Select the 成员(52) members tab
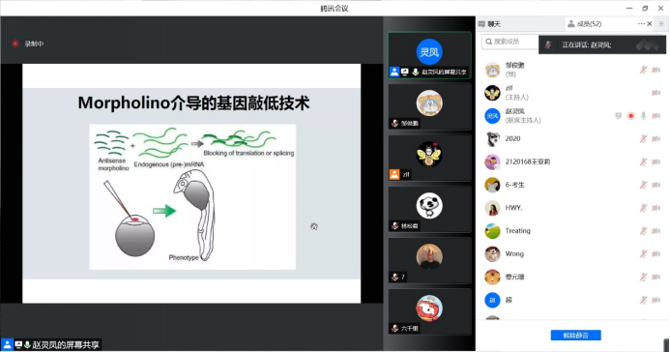 tap(585, 24)
